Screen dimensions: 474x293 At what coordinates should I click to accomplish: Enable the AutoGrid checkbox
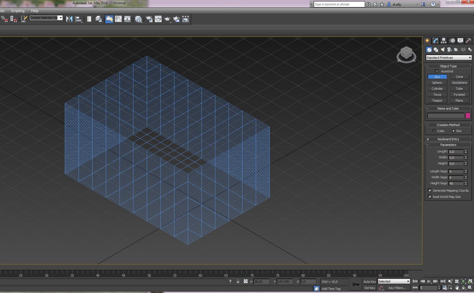(x=437, y=71)
